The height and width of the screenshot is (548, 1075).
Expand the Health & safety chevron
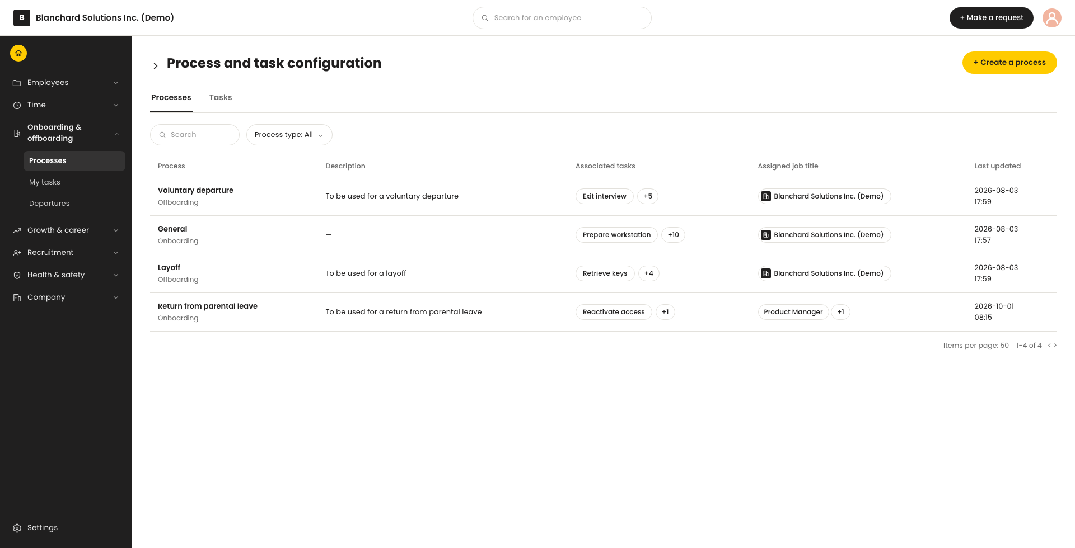116,275
